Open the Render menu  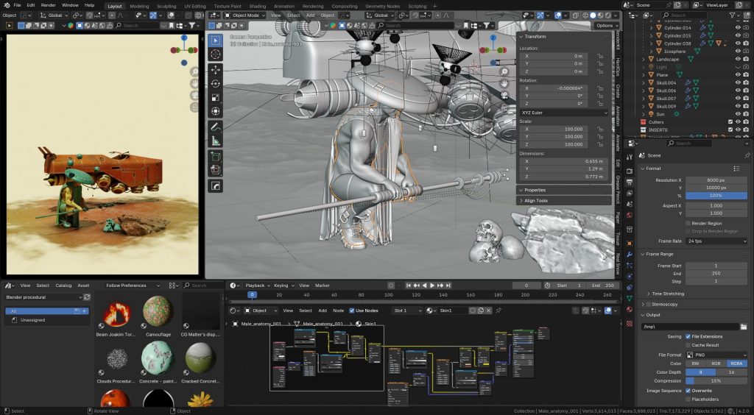coord(48,5)
